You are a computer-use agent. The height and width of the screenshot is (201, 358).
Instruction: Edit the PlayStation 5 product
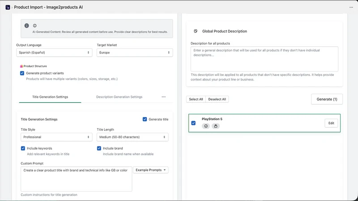coord(331,123)
